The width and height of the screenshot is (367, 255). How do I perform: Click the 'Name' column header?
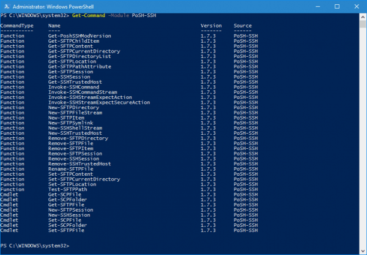(x=54, y=26)
